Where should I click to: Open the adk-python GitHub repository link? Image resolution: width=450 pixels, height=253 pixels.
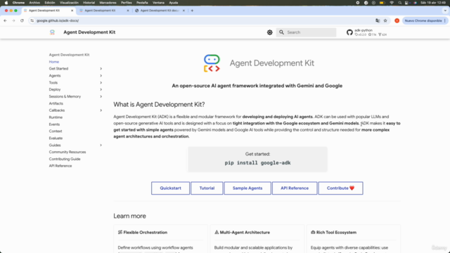366,32
